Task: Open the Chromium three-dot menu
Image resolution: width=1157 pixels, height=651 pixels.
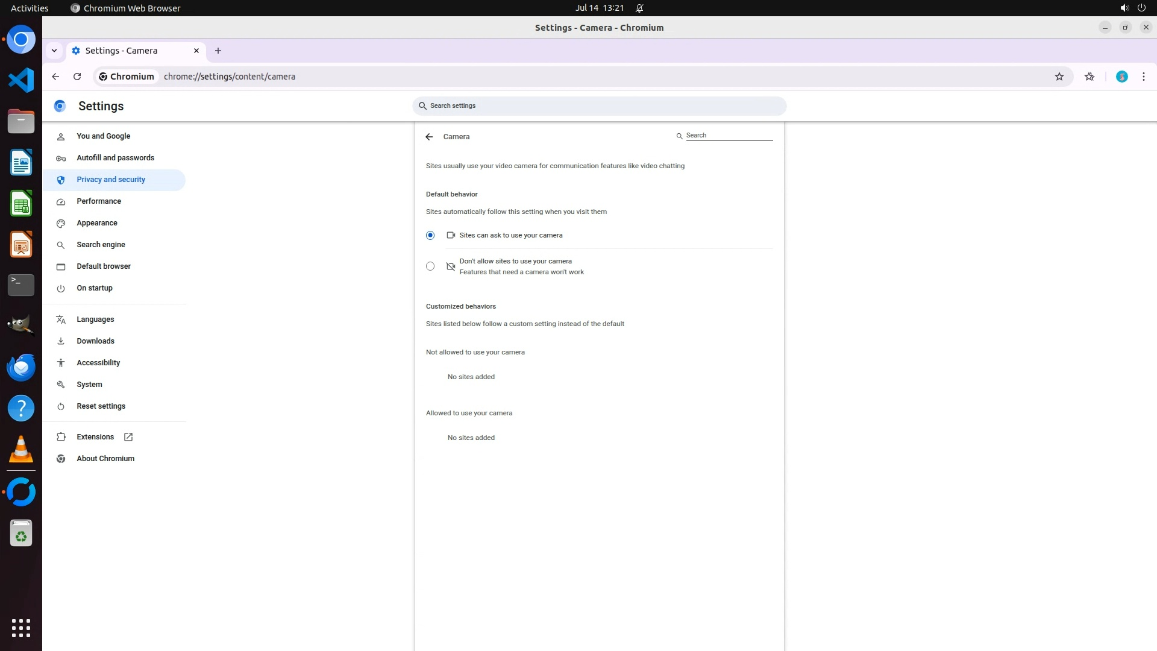Action: click(1143, 77)
